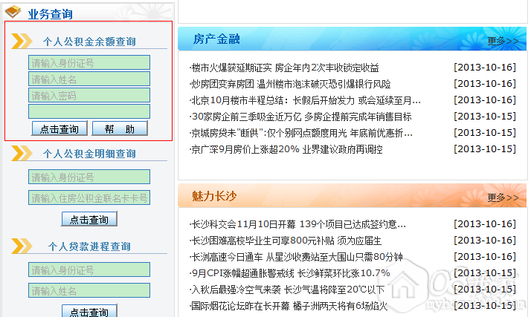Open 9月CPI涨幅超通胀警戒线 article

290,273
